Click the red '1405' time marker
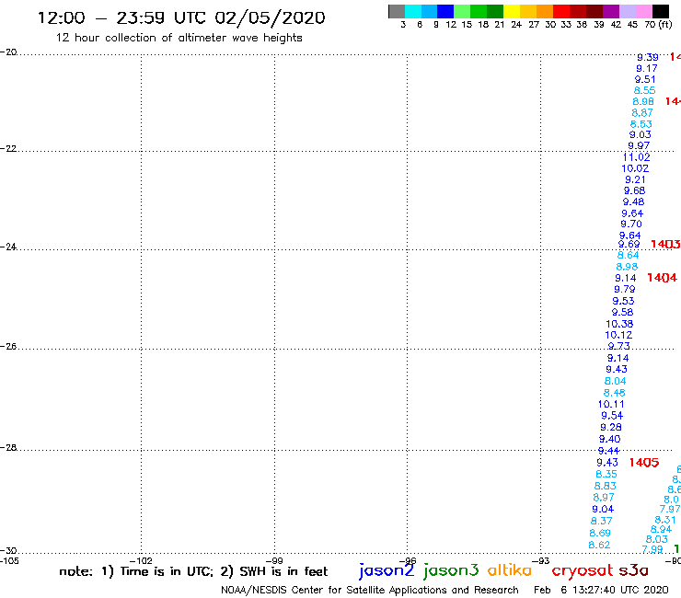681x598 pixels. point(644,463)
